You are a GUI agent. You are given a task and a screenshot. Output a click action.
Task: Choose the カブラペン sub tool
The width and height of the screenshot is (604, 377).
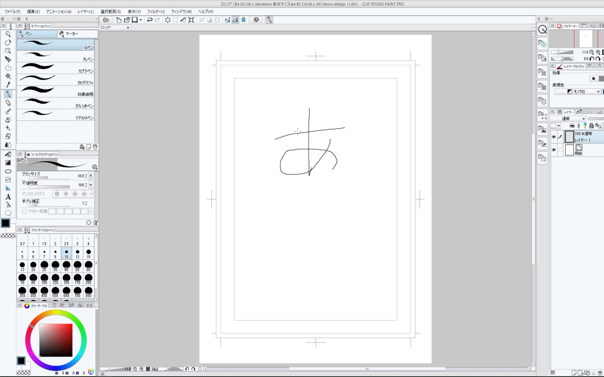(x=56, y=68)
